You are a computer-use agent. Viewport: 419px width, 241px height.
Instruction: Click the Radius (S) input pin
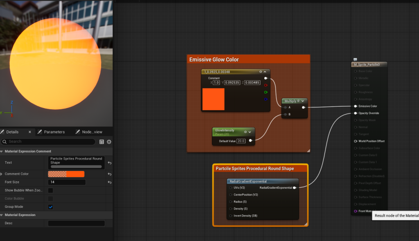point(230,202)
